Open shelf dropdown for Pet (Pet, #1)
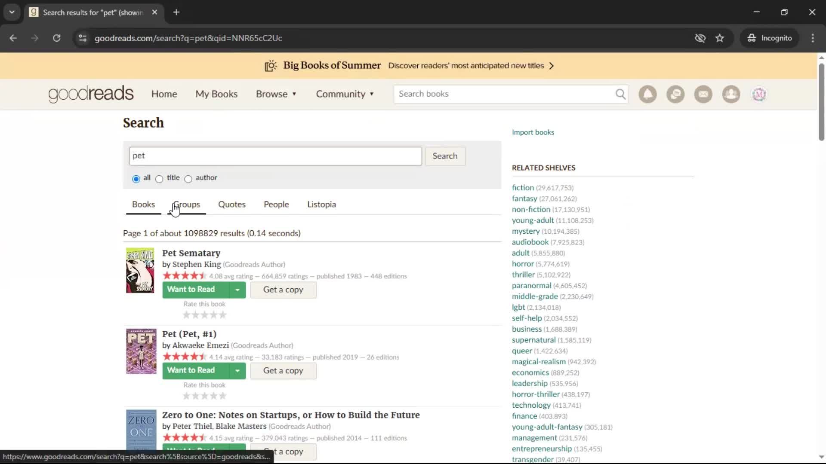The height and width of the screenshot is (464, 826). click(x=237, y=371)
